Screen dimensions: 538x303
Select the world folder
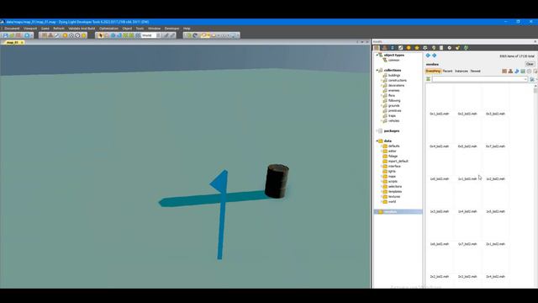(x=393, y=202)
